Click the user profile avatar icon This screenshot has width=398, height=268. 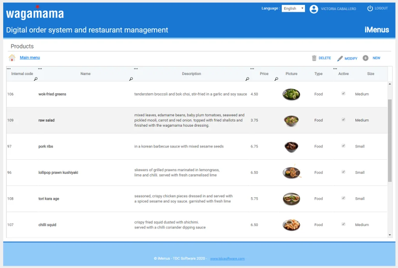[x=314, y=9]
